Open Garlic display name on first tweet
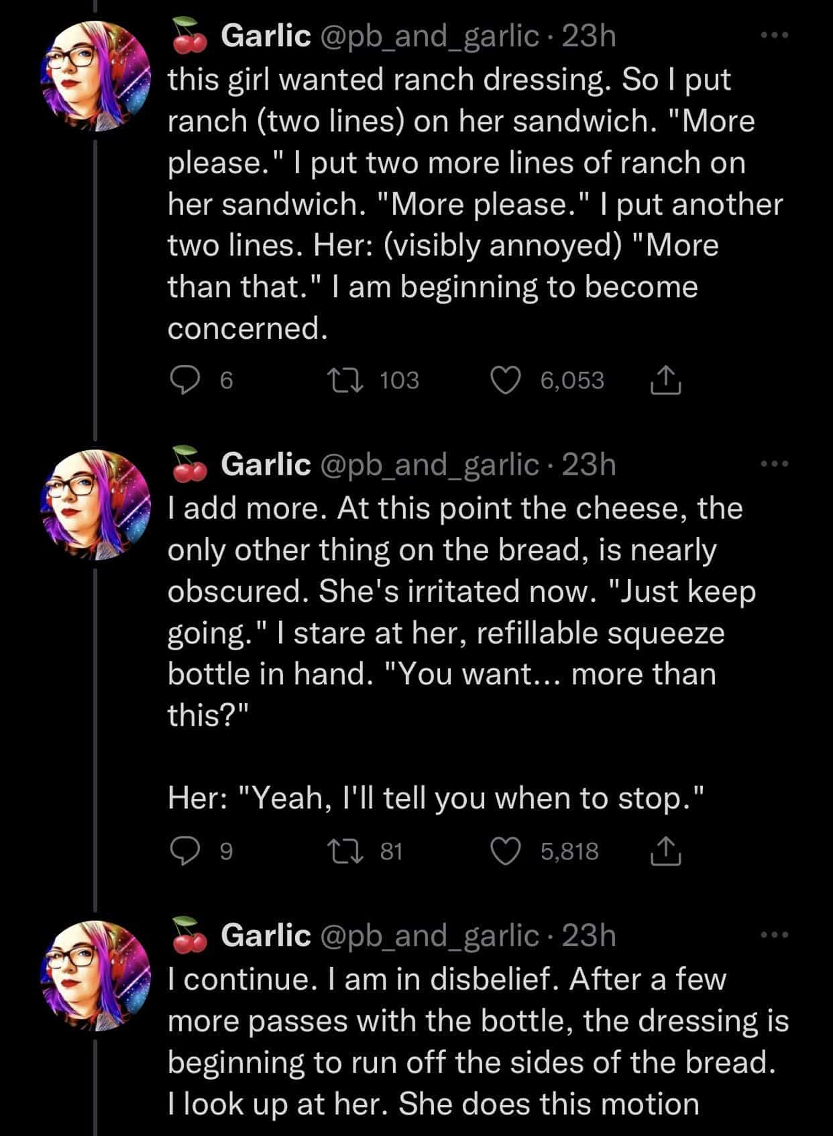 tap(266, 36)
